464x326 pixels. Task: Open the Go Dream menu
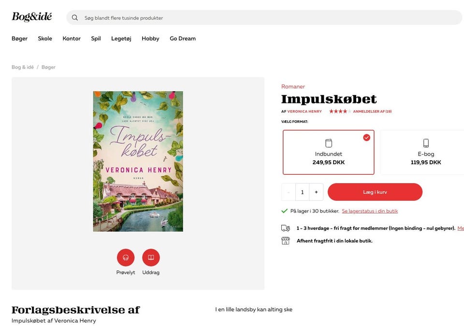tap(183, 39)
